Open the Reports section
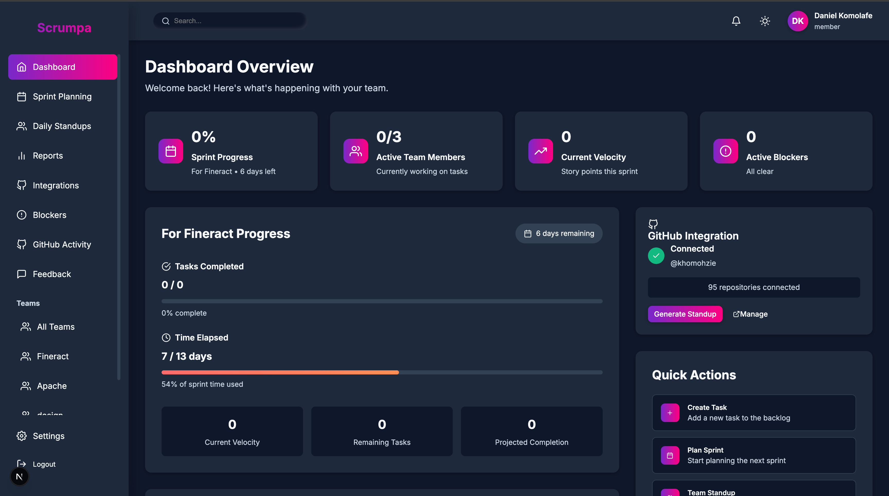 coord(48,156)
